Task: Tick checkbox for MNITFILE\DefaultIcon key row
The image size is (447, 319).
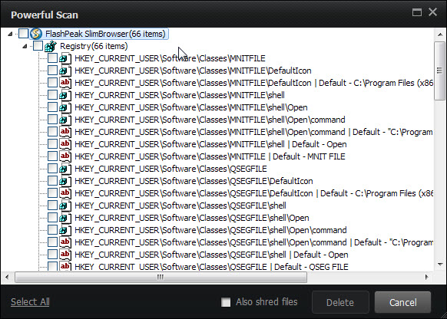Action: pos(52,71)
